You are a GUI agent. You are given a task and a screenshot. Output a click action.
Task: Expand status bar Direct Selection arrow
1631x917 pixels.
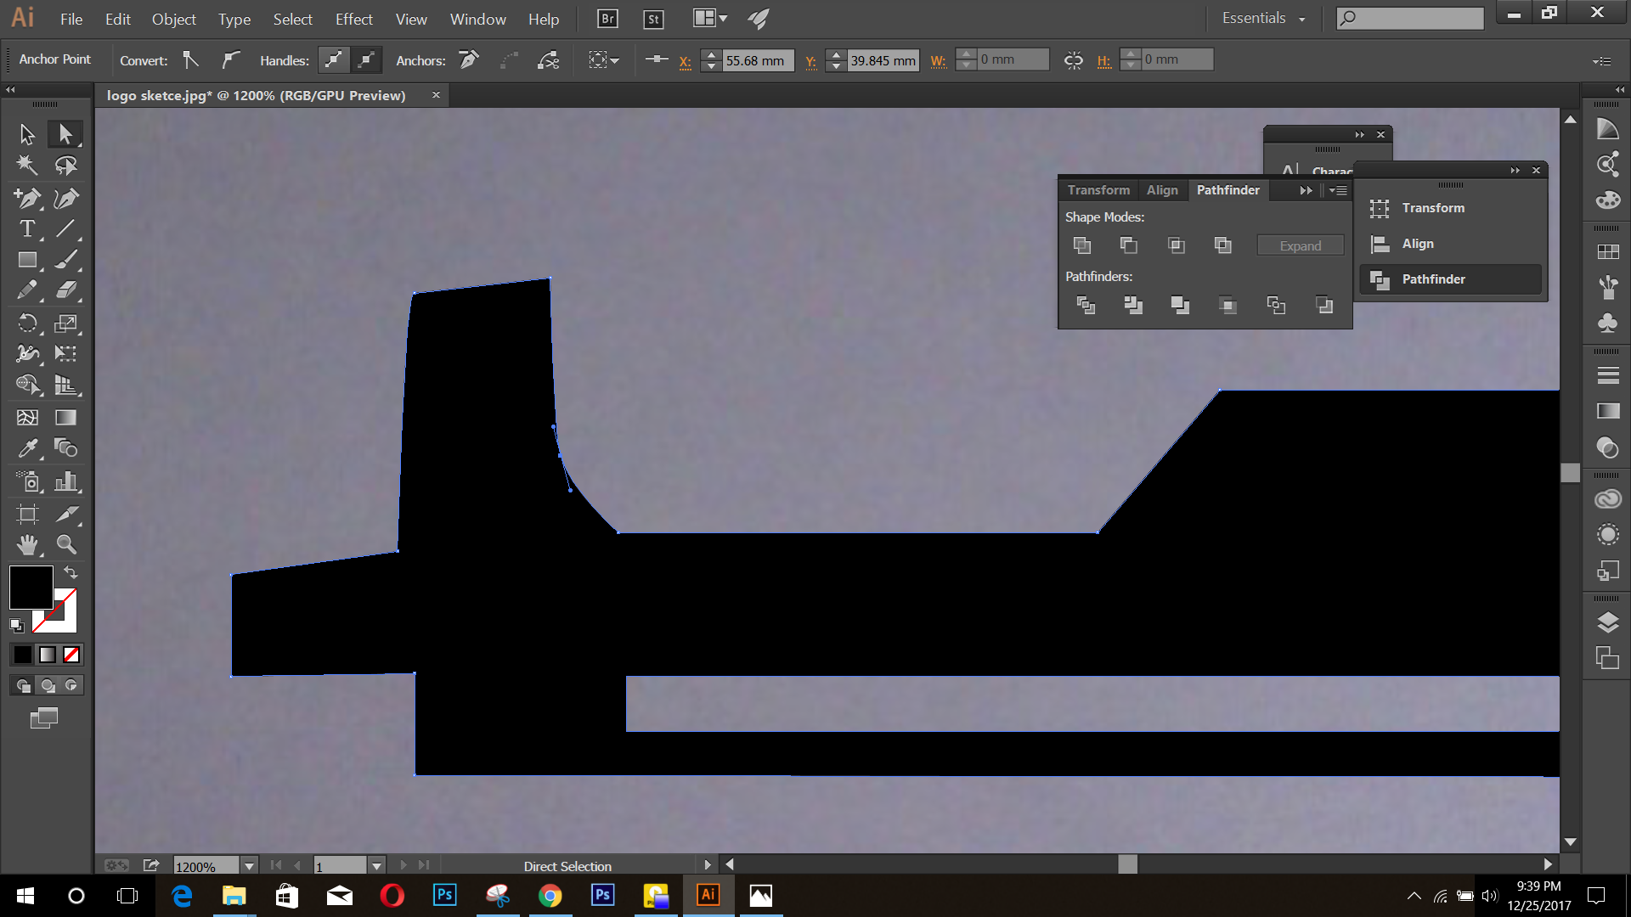pos(707,865)
